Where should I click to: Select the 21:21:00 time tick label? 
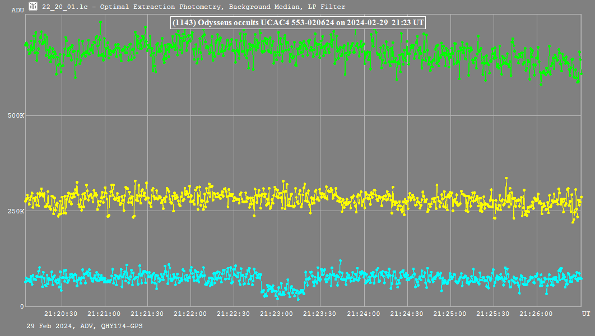click(104, 314)
